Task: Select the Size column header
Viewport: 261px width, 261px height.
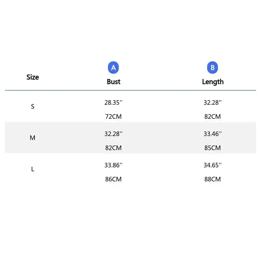Action: tap(33, 77)
